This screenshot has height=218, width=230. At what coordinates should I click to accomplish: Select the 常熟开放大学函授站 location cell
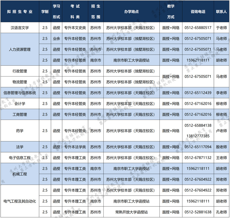tap(132, 212)
